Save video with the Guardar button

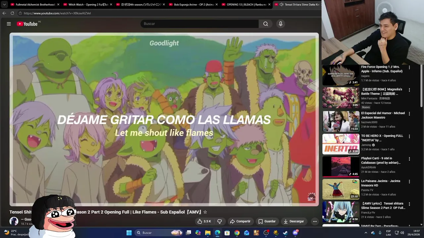[x=267, y=221]
